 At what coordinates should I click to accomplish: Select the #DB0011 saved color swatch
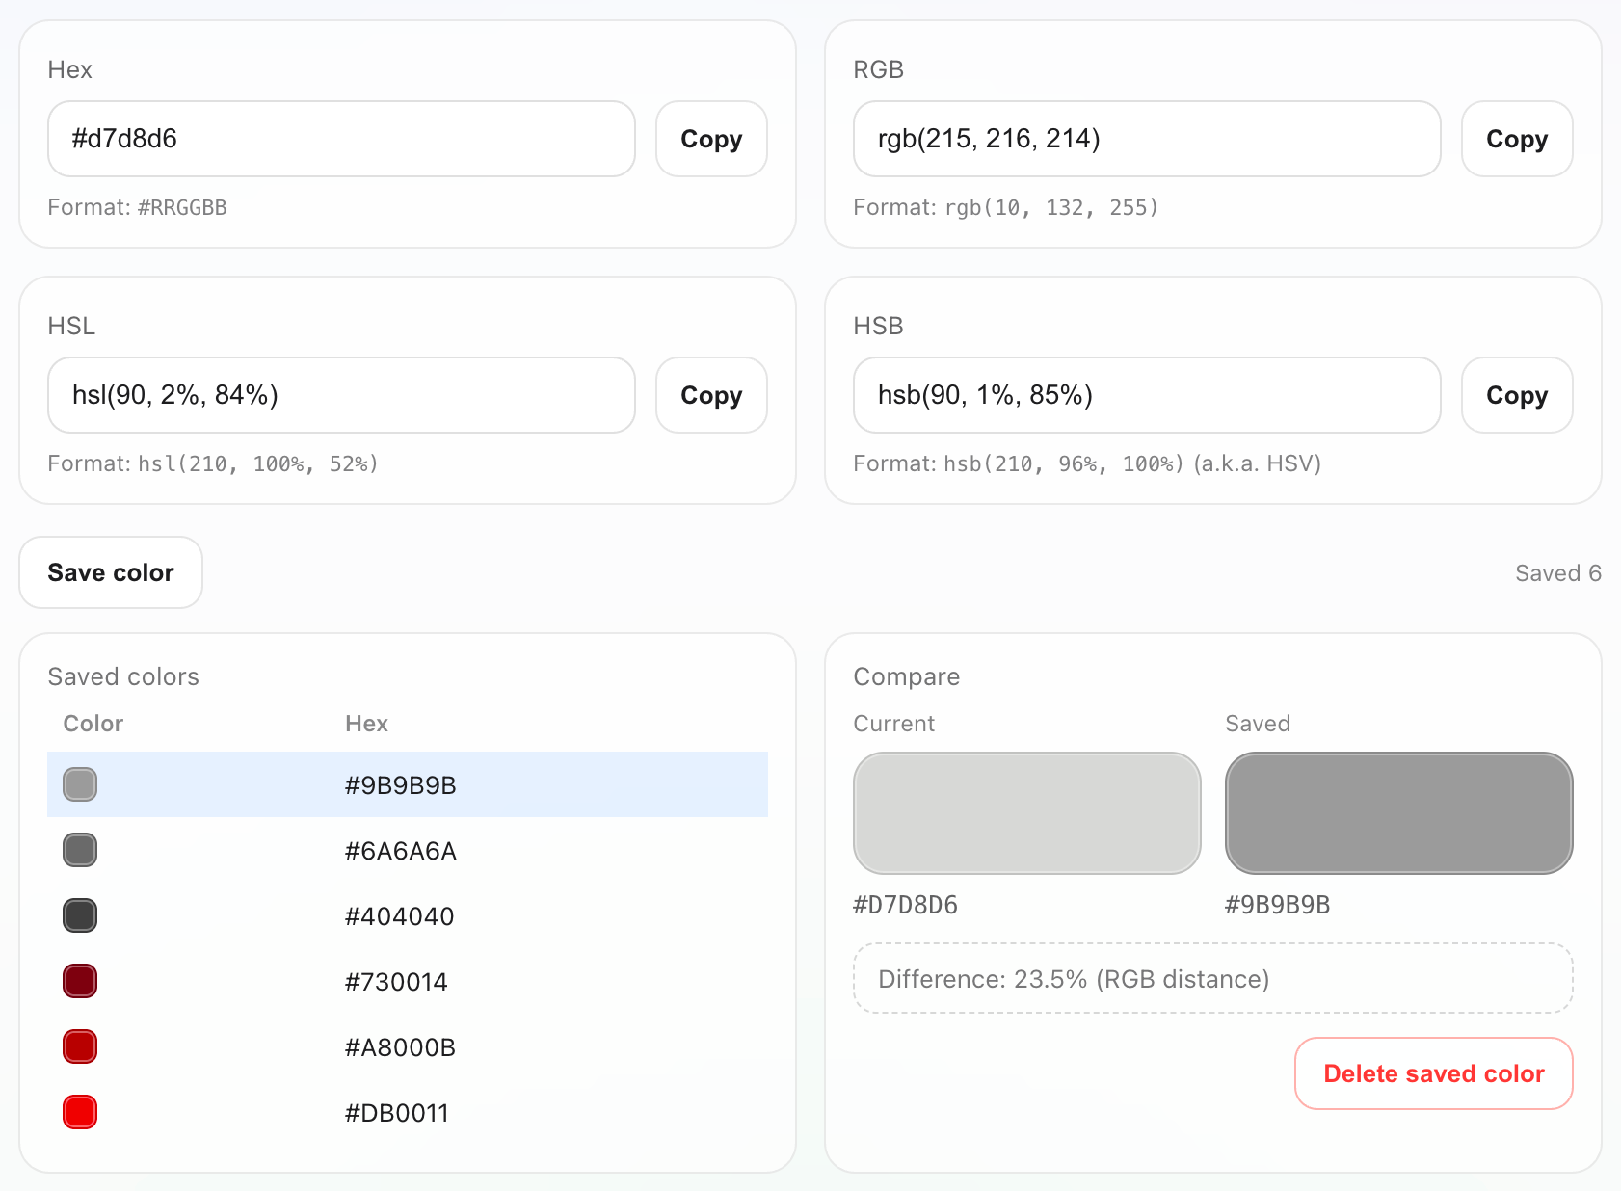coord(80,1112)
